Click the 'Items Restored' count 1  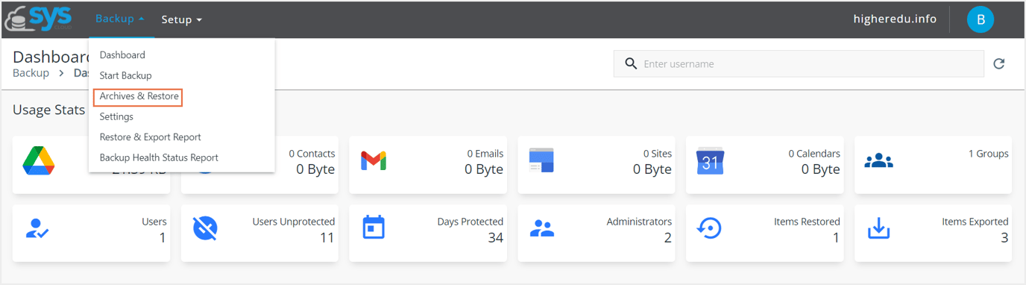click(837, 238)
